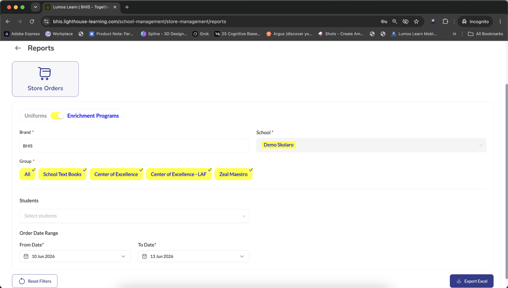Click the Export Excel button

471,281
